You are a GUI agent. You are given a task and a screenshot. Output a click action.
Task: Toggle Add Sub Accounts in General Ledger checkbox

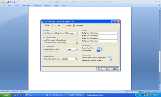(77, 43)
